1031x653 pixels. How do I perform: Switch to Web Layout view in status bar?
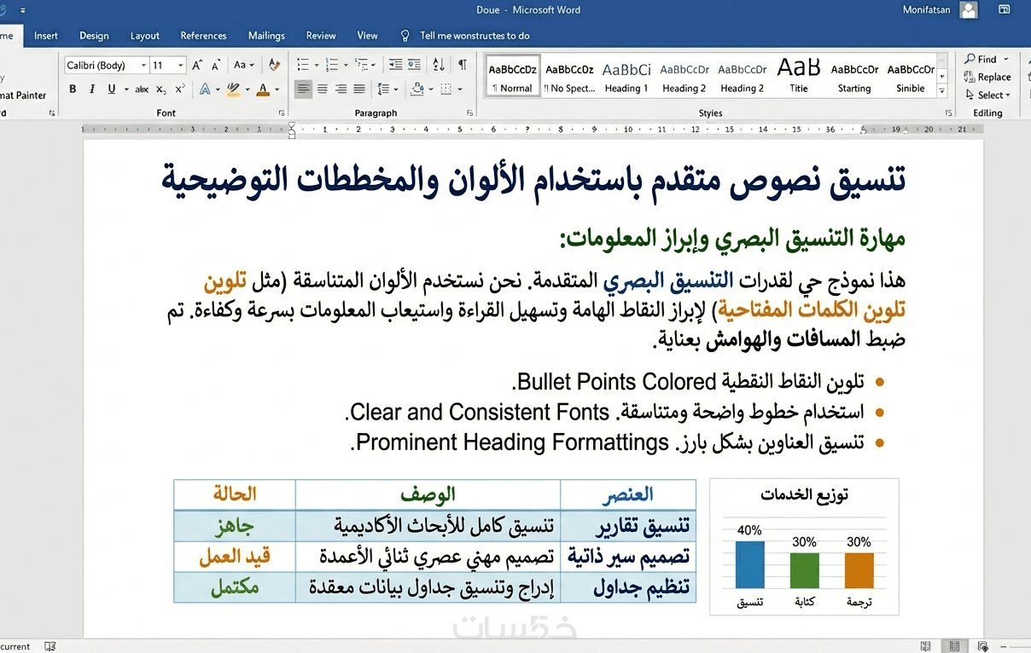983,646
